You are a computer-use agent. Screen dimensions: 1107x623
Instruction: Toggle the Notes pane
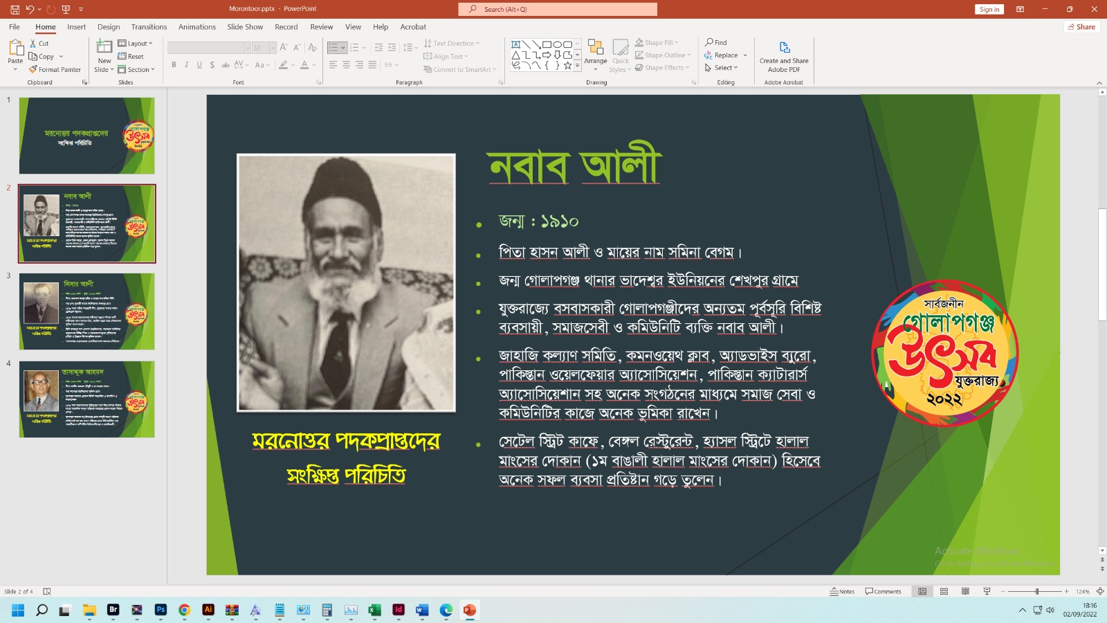(x=842, y=591)
